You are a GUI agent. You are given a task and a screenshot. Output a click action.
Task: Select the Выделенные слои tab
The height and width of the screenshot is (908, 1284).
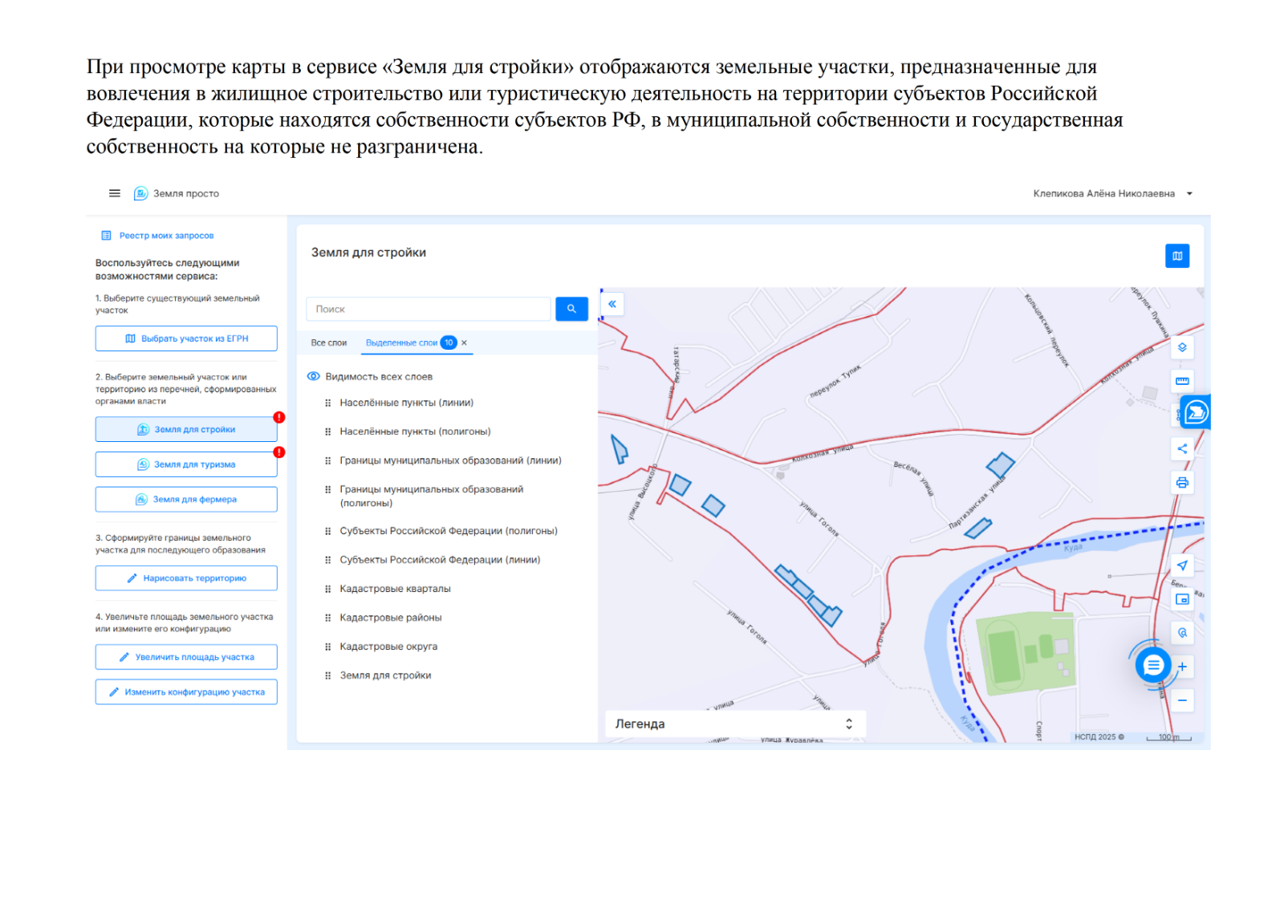pyautogui.click(x=401, y=343)
